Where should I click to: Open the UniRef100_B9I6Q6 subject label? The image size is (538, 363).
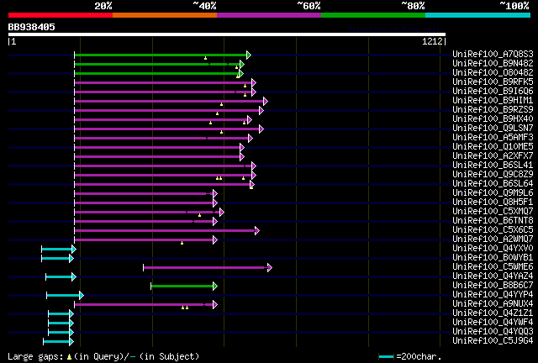tap(493, 91)
